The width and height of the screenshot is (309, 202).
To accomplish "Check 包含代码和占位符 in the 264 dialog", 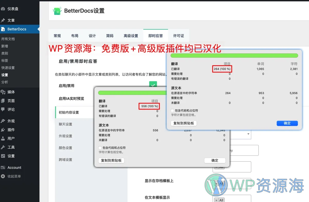I will pyautogui.click(x=172, y=111).
